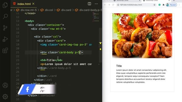This screenshot has width=182, height=102.
Task: Switch to the first Bootstrap Cards browser tab
Action: click(127, 1)
